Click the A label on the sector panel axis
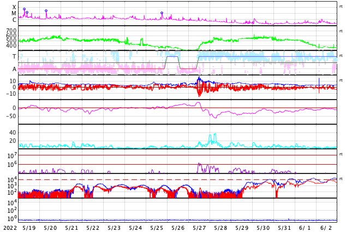Screen dimensions: 346x232 point(14,69)
